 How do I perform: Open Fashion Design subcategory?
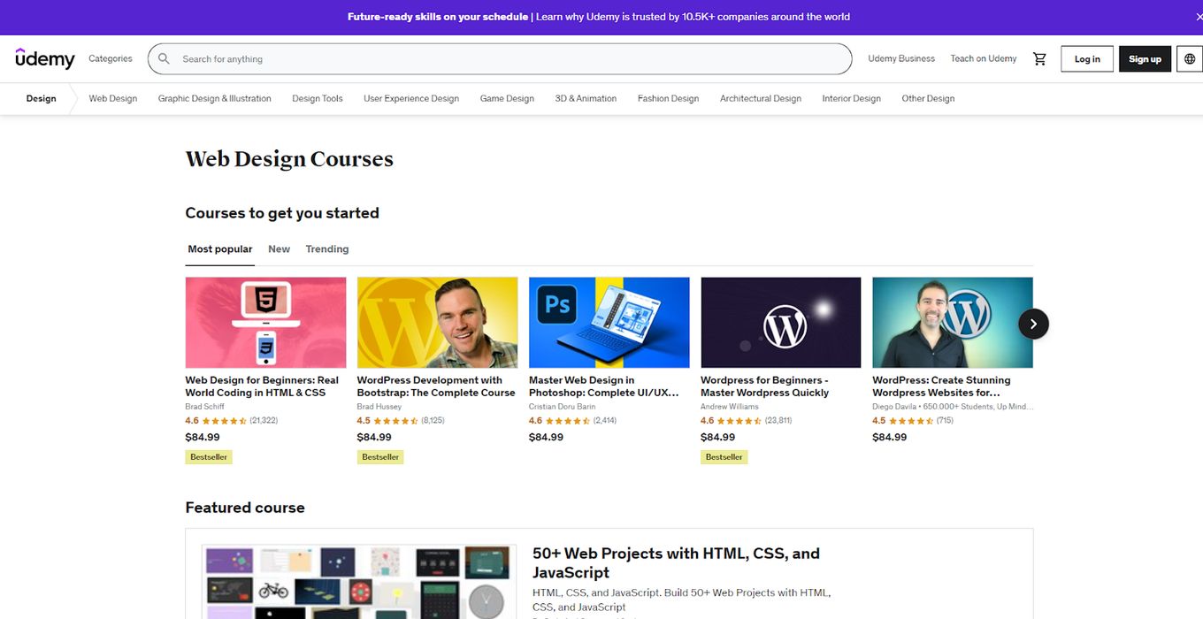[x=668, y=99]
